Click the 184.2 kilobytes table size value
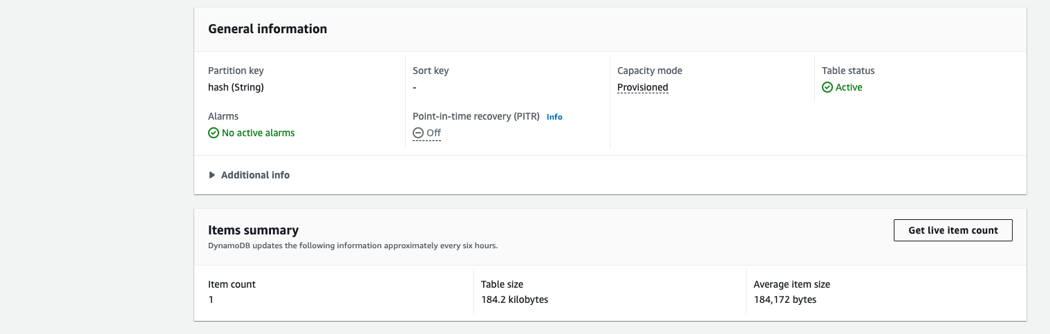Screen dimensions: 1050x334 (514, 299)
